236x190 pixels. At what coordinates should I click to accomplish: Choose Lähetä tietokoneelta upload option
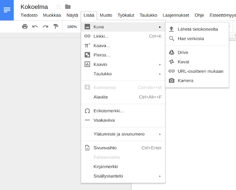pos(197,29)
